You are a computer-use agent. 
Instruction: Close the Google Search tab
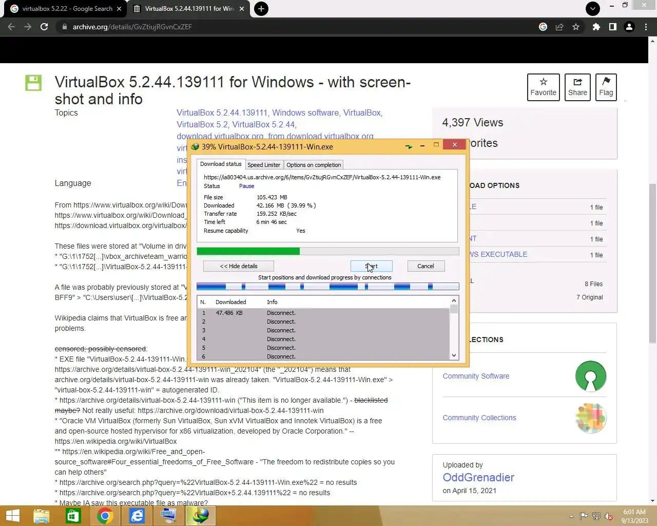coord(119,9)
